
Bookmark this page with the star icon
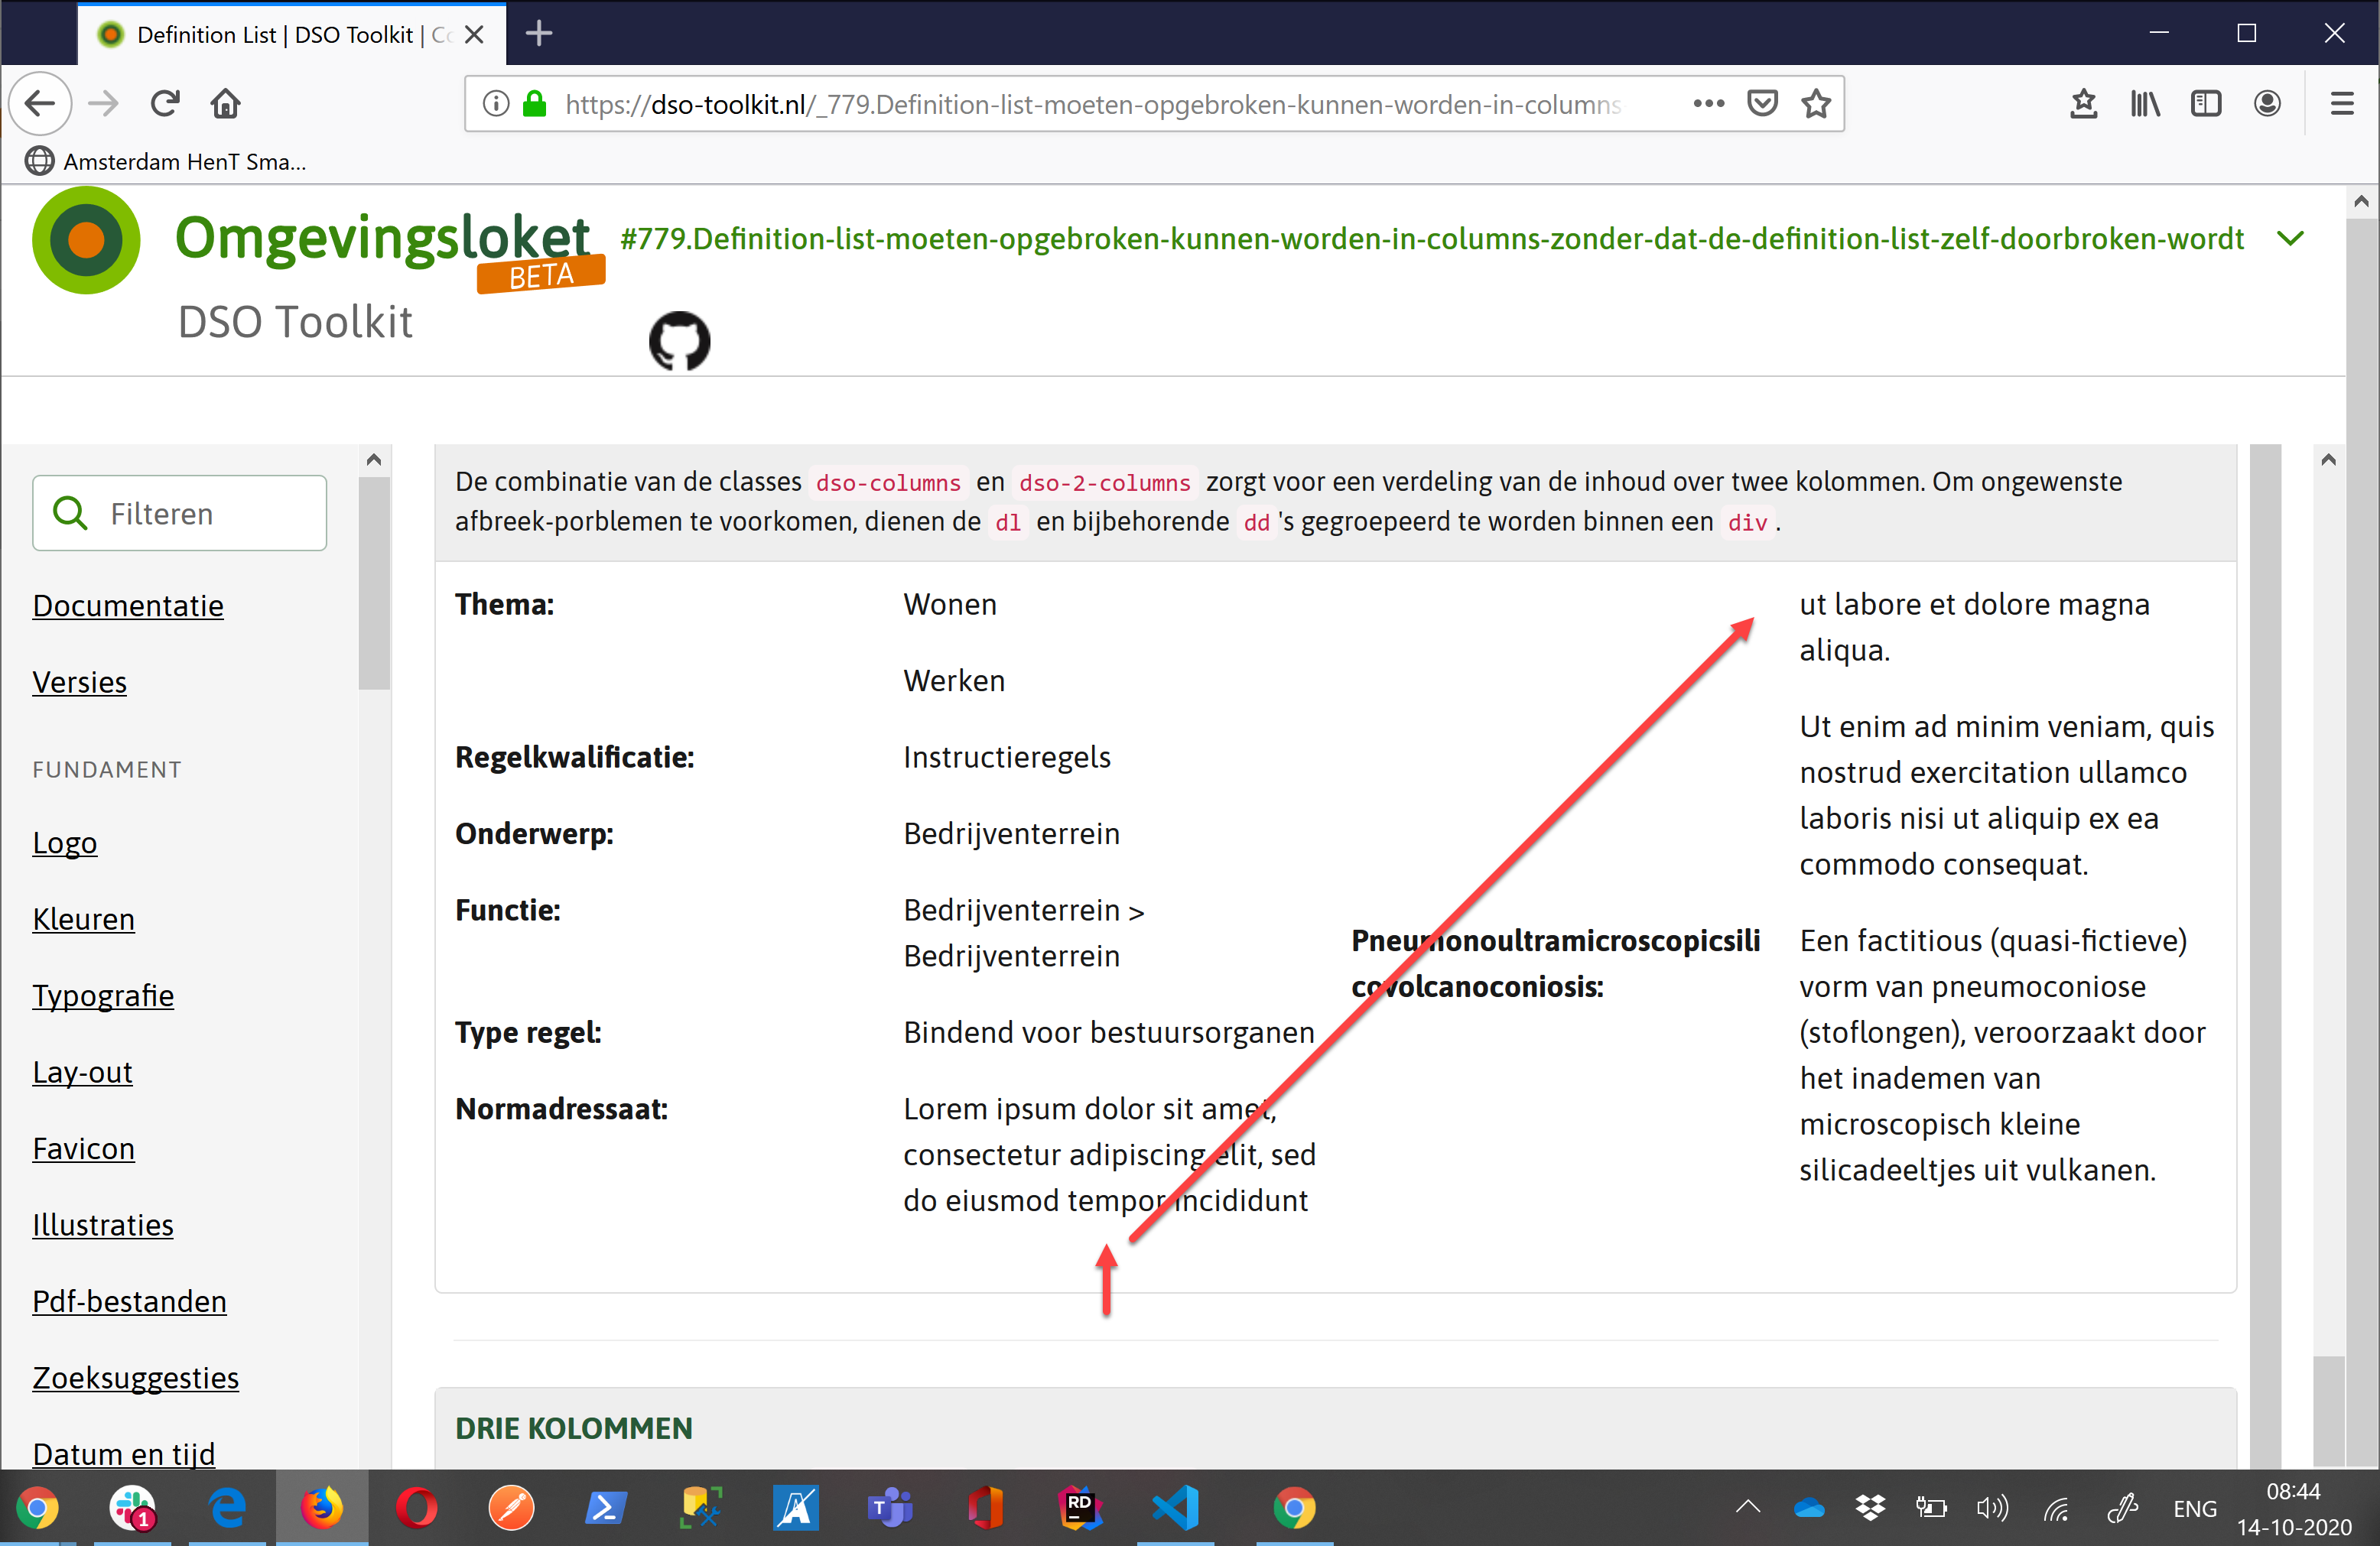(x=1816, y=103)
